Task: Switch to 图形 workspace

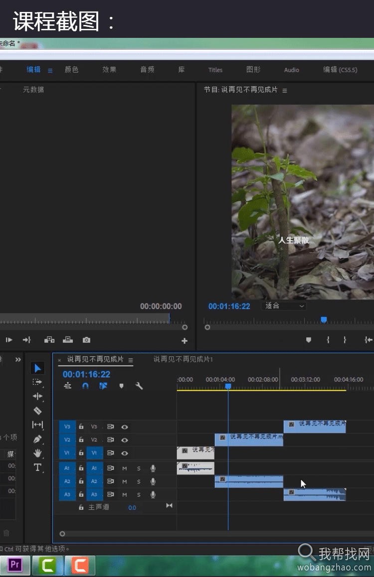Action: 253,70
